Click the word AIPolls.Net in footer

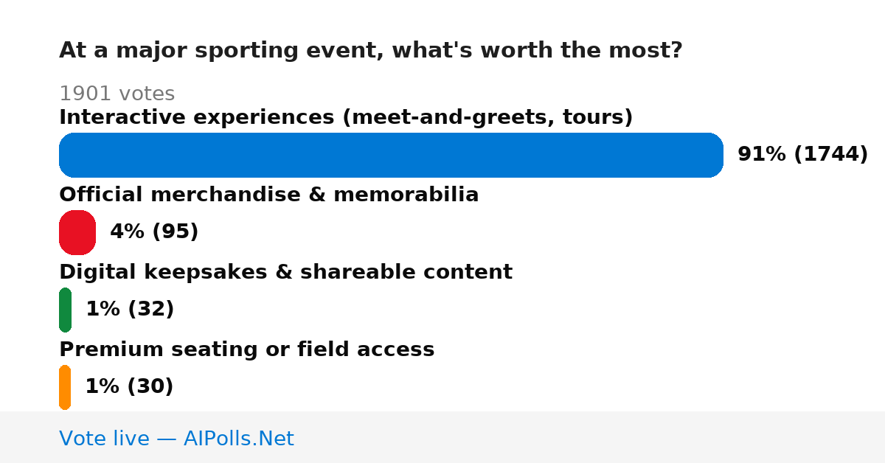(x=239, y=439)
